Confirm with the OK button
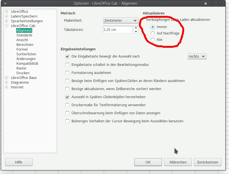Image resolution: width=229 pixels, height=174 pixels. click(x=148, y=162)
